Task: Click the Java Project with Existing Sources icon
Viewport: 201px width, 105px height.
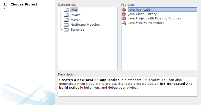Action: 124,18
